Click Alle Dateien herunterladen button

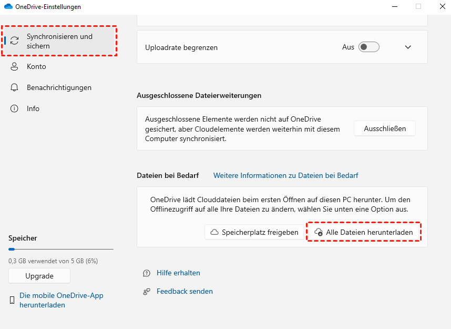point(364,232)
